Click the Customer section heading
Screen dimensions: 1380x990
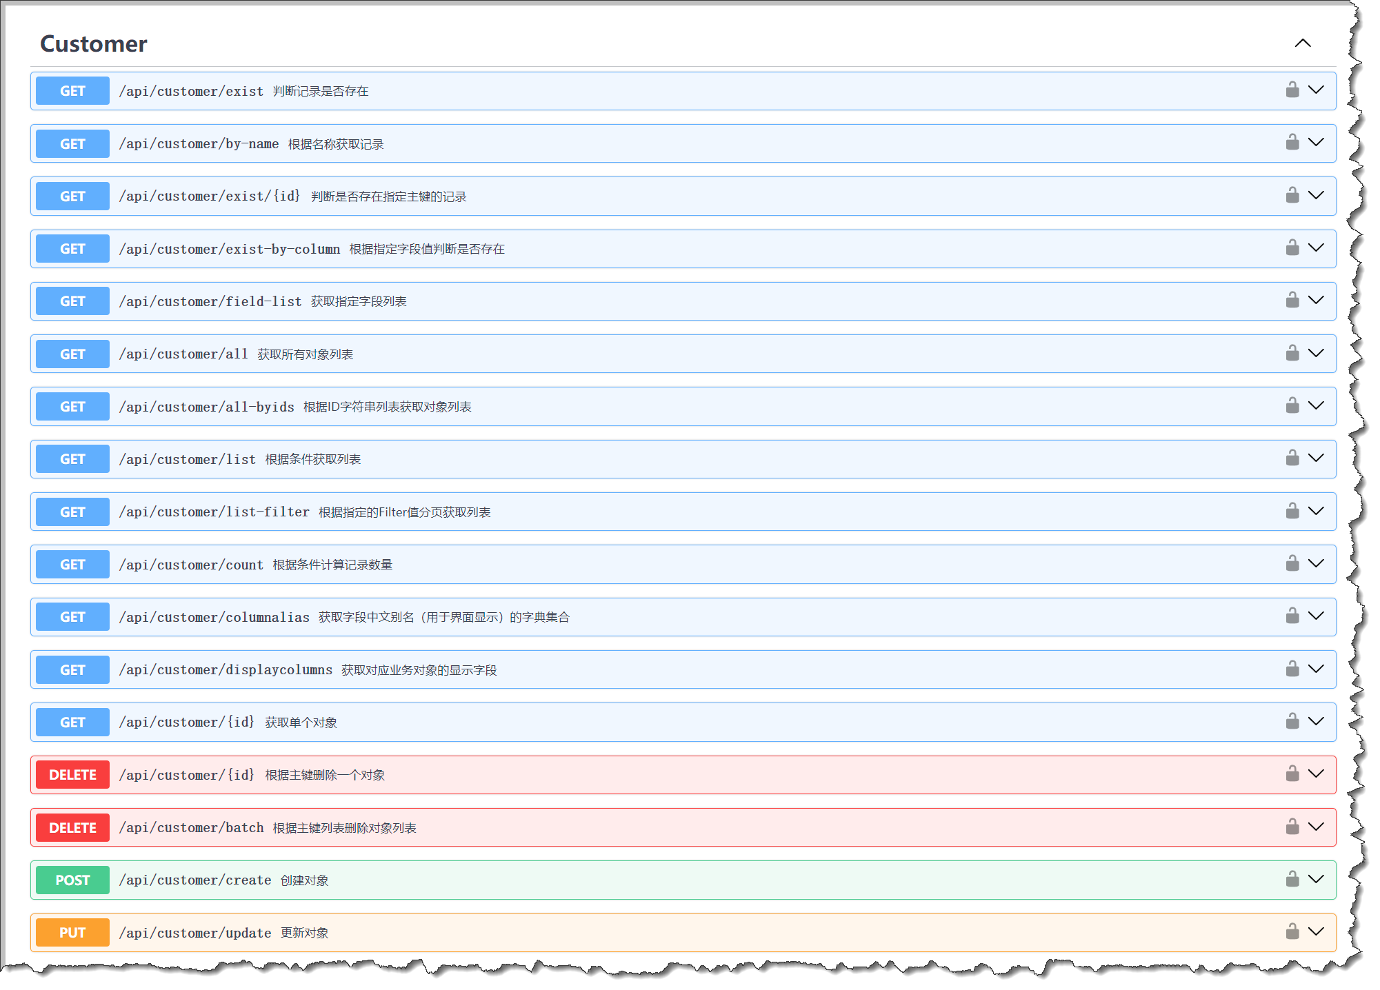point(94,44)
